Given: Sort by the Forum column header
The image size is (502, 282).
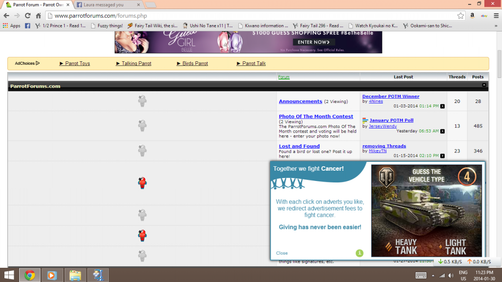Looking at the screenshot, I should click(x=284, y=77).
